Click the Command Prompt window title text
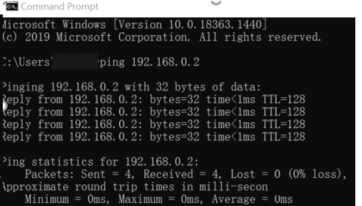This screenshot has height=206, width=362. pos(59,7)
